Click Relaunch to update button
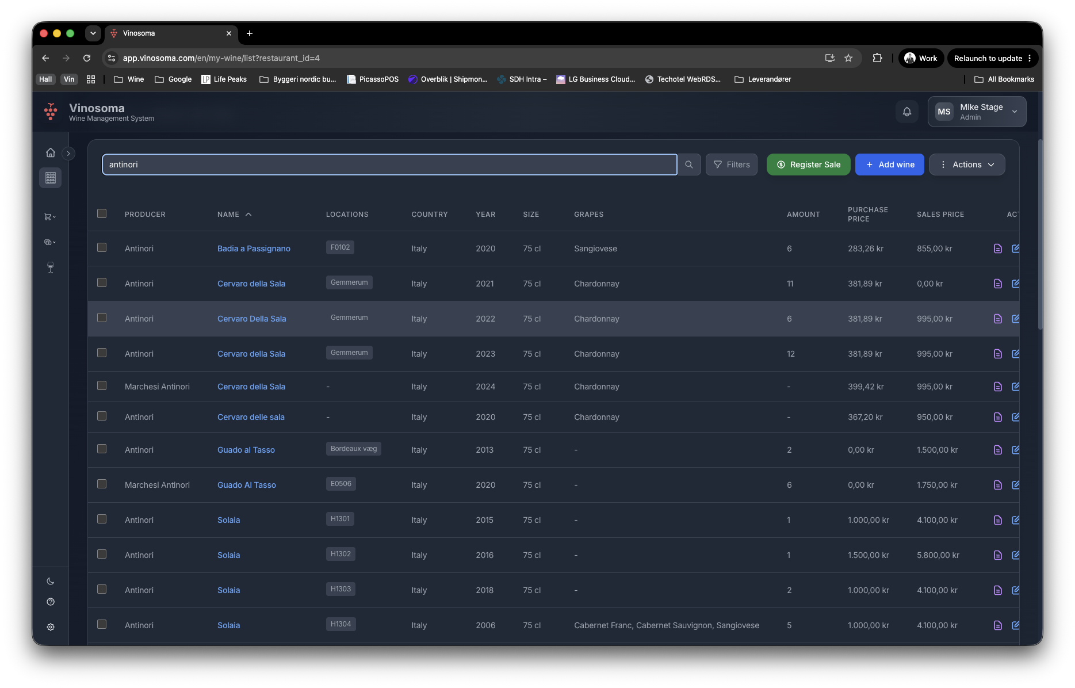Screen dimensions: 1075x688 (x=993, y=58)
